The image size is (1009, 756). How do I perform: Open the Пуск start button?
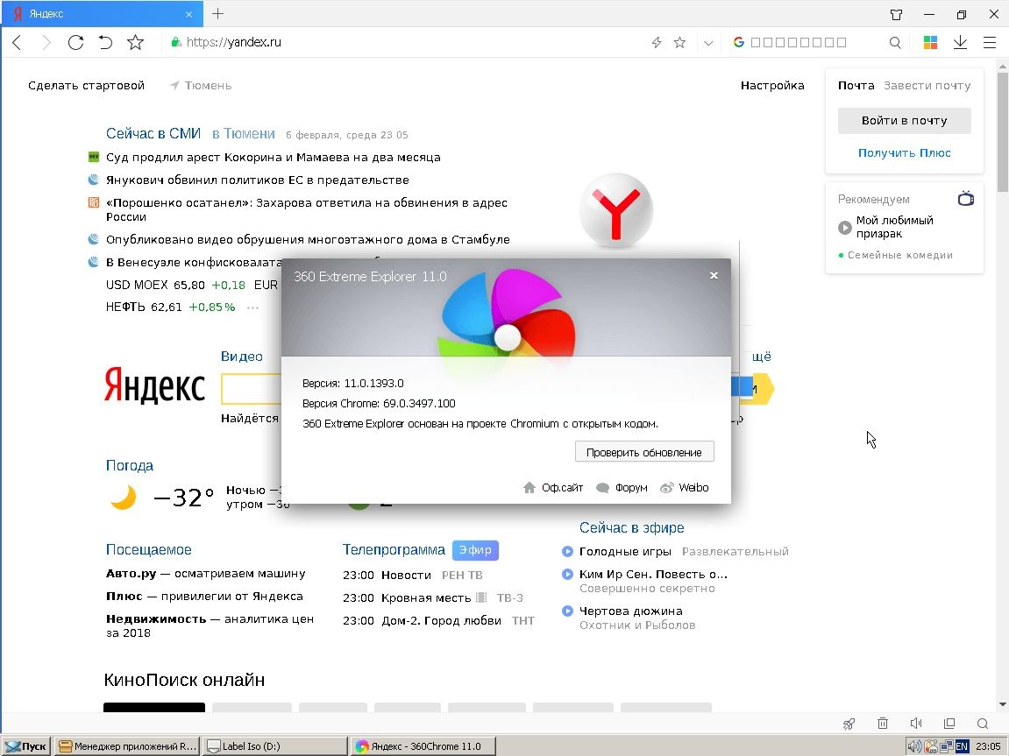[26, 746]
